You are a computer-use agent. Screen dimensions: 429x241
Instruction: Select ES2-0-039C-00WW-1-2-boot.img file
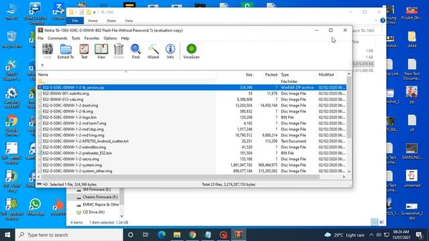(192, 106)
